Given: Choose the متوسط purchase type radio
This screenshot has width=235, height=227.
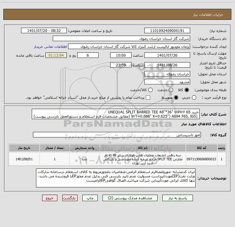Looking at the screenshot, I should [x=176, y=98].
